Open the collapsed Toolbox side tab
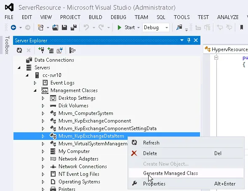248x191 pixels. [x=7, y=45]
